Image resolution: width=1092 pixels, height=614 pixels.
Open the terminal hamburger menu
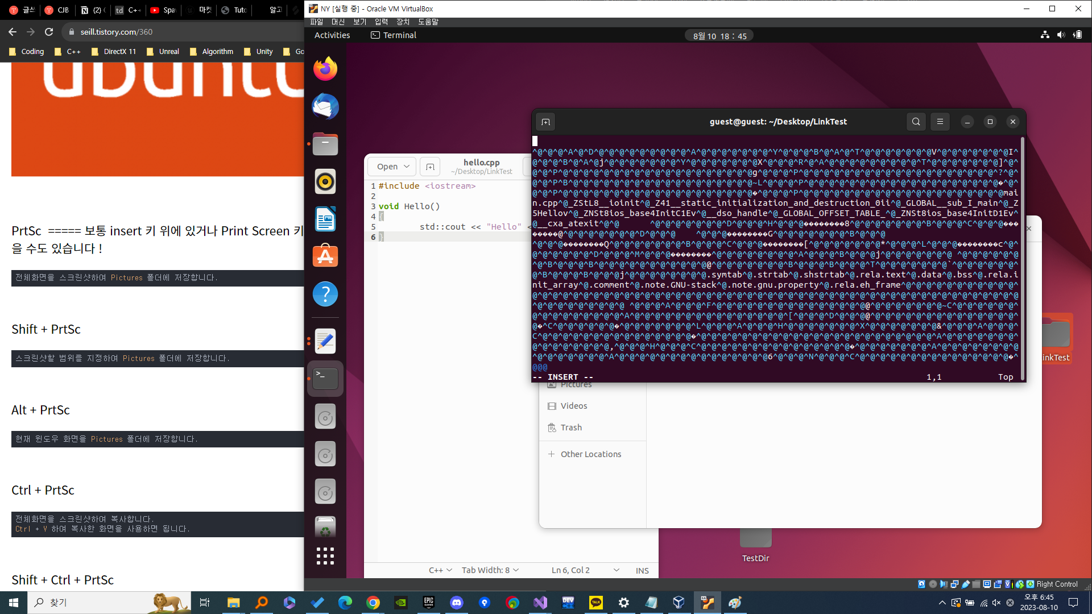point(940,122)
